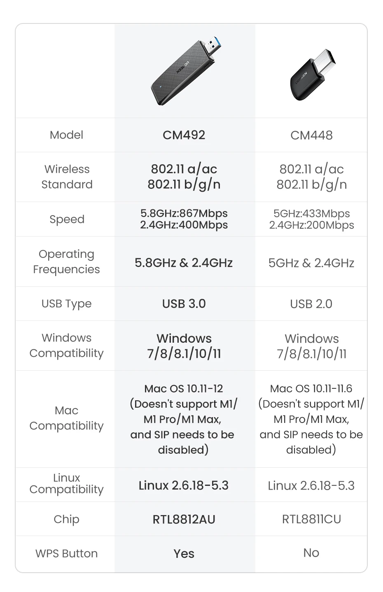
Task: Select the RTL8811CU chip name
Action: click(311, 519)
